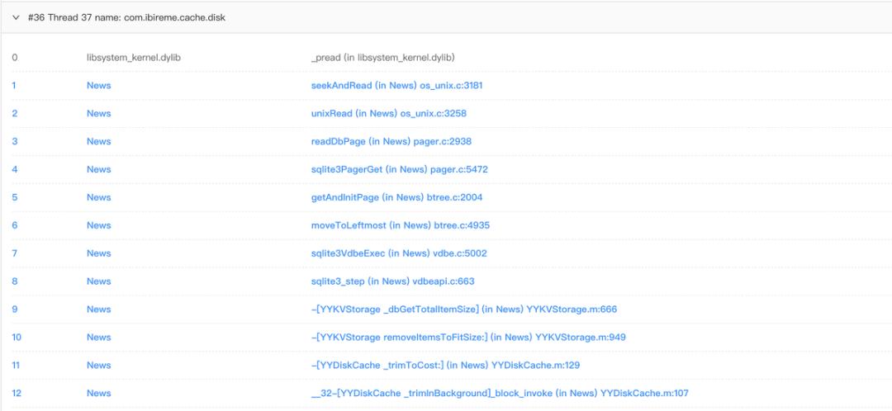Click News module in readDbPage row
Image resolution: width=892 pixels, height=411 pixels.
(x=99, y=141)
